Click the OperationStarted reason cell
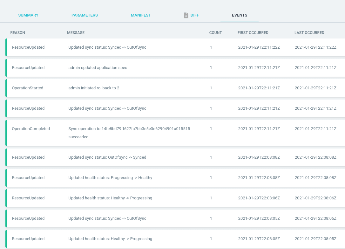Screen dimensions: 345x249 pyautogui.click(x=28, y=88)
